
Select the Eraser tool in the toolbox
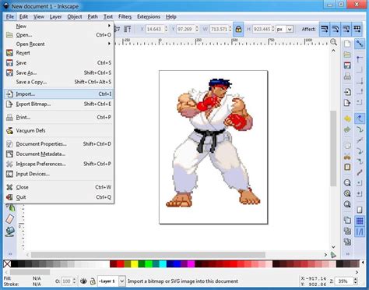point(10,219)
